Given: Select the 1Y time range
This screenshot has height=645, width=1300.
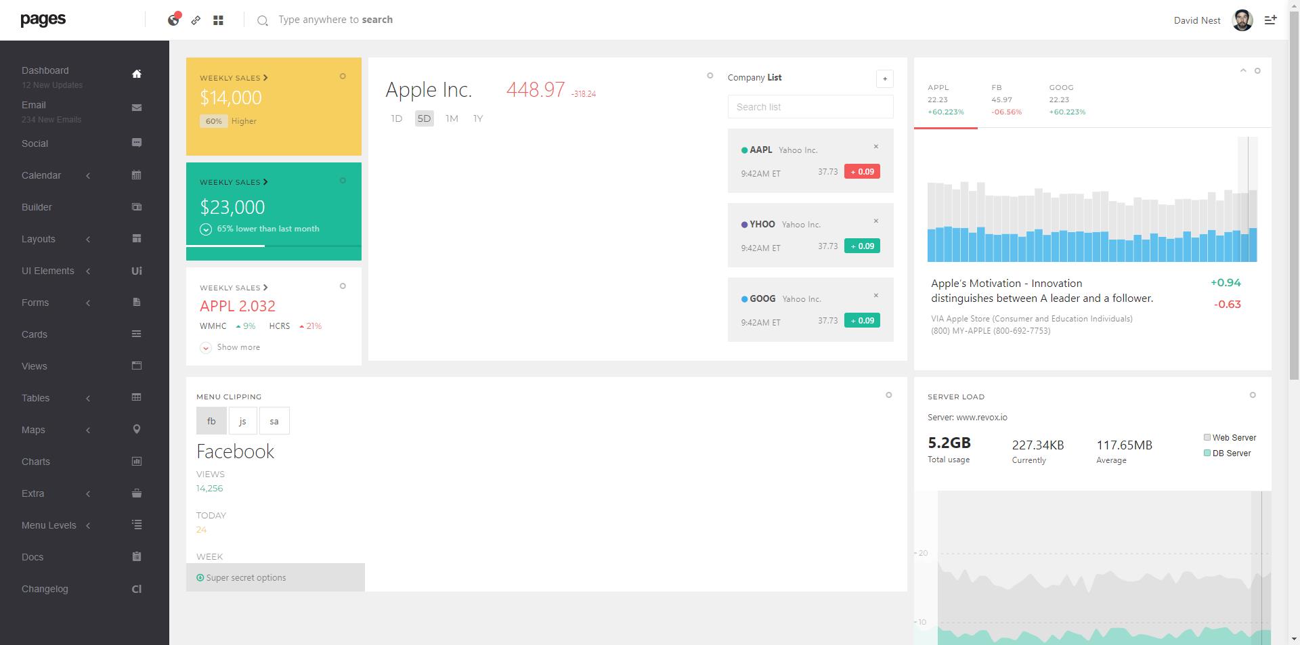Looking at the screenshot, I should pyautogui.click(x=478, y=118).
